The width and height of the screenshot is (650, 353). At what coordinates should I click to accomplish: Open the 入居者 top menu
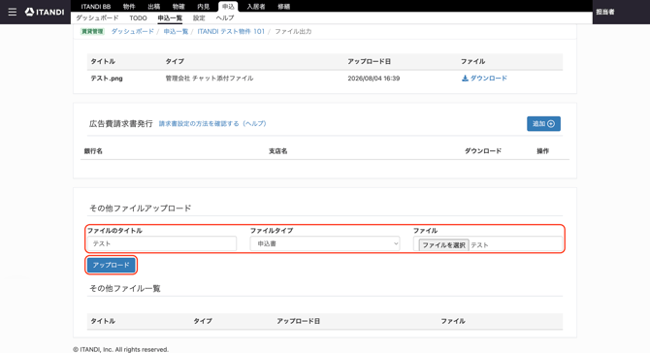coord(256,7)
